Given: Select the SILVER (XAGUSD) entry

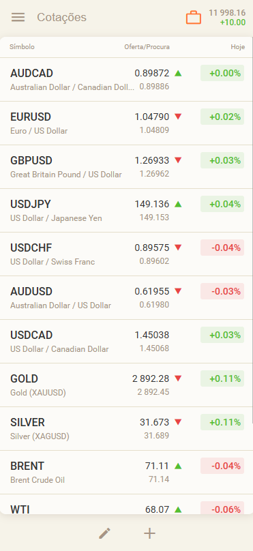Looking at the screenshot, I should click(127, 429).
